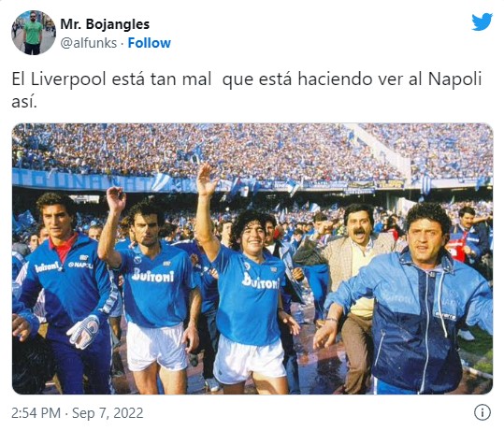504x431 pixels.
Task: Open the 2:54 PM timestamp link
Action: tap(36, 413)
